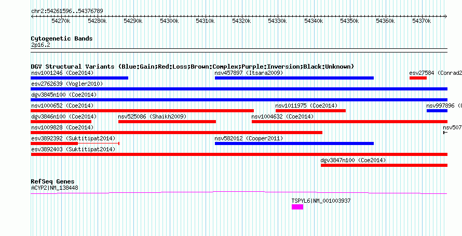The height and width of the screenshot is (236, 462).
Task: Click the esv27584 red loss bar
Action: (418, 78)
